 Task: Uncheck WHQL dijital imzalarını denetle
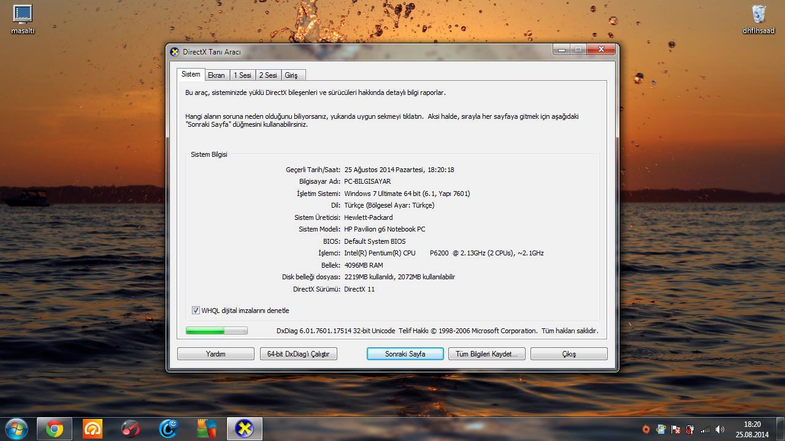click(x=196, y=311)
